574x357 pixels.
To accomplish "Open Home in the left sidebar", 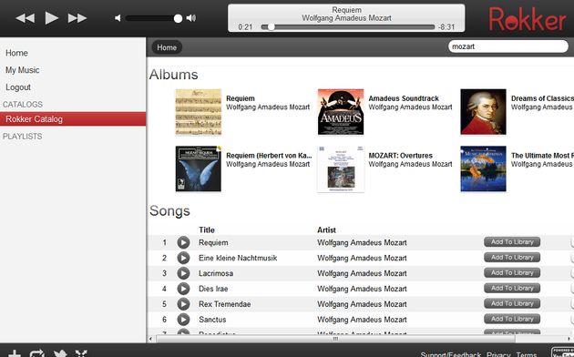I will pos(16,53).
